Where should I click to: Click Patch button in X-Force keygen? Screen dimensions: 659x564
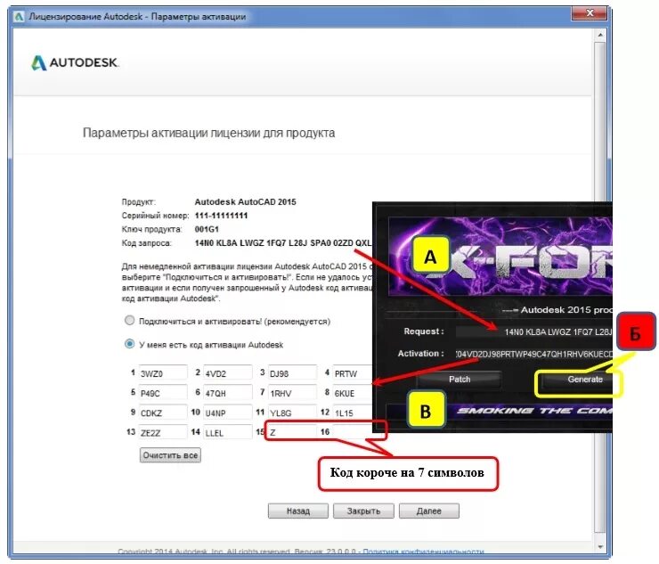pyautogui.click(x=460, y=380)
